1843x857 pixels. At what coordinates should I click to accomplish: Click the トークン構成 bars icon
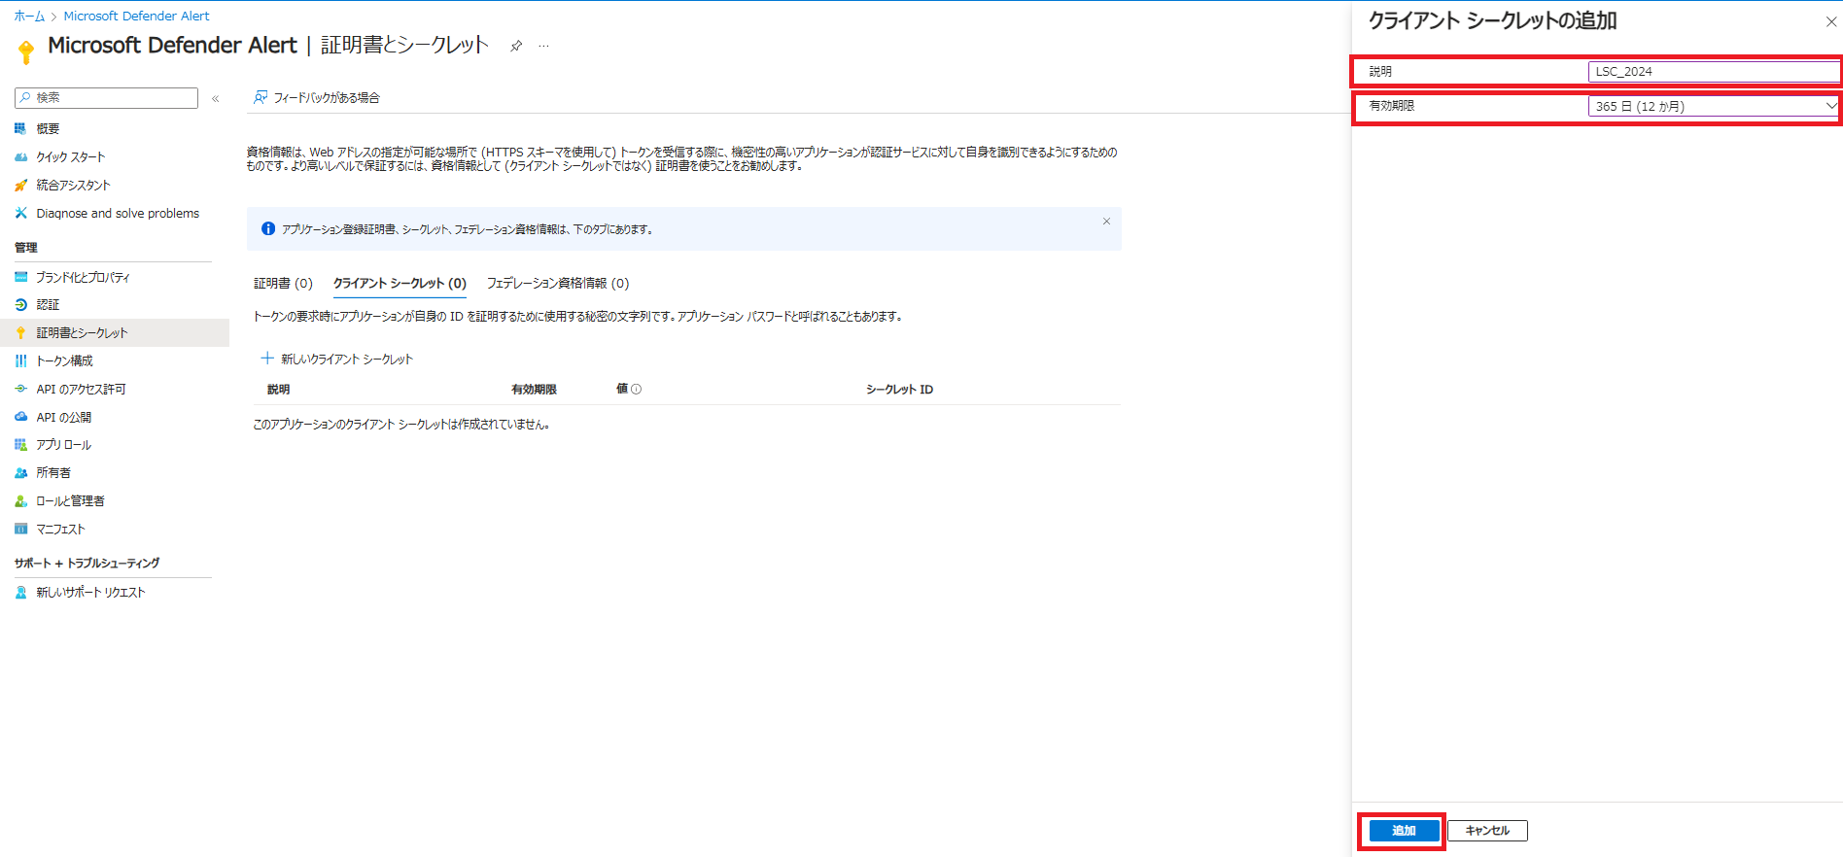click(x=20, y=360)
